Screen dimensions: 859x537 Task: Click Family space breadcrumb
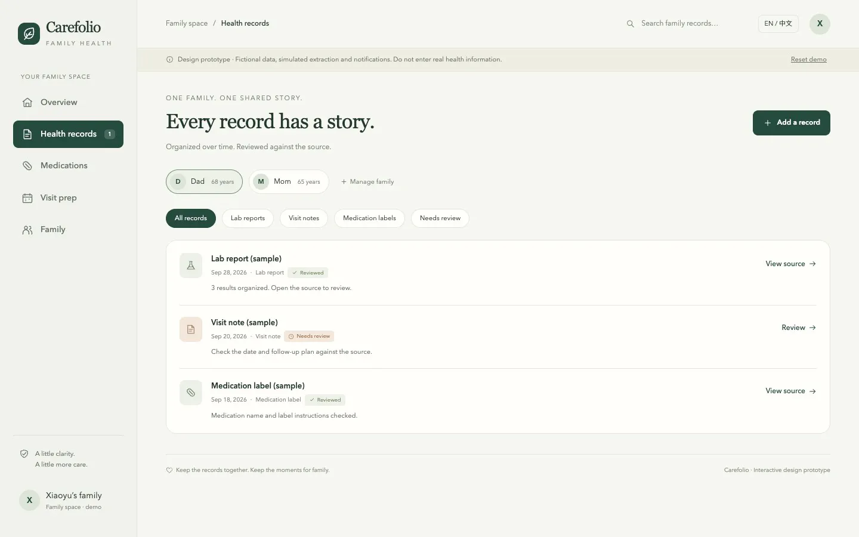(x=187, y=24)
